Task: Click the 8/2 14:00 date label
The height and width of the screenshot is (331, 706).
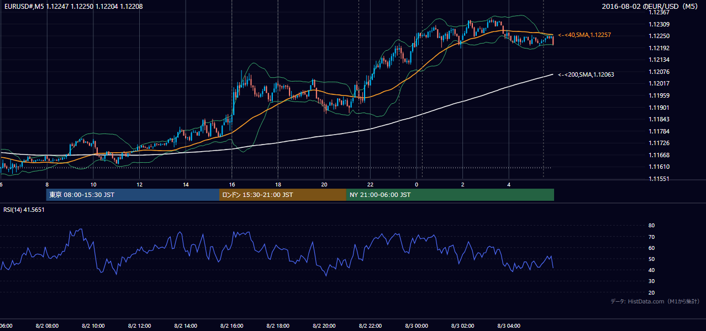Action: (186, 326)
